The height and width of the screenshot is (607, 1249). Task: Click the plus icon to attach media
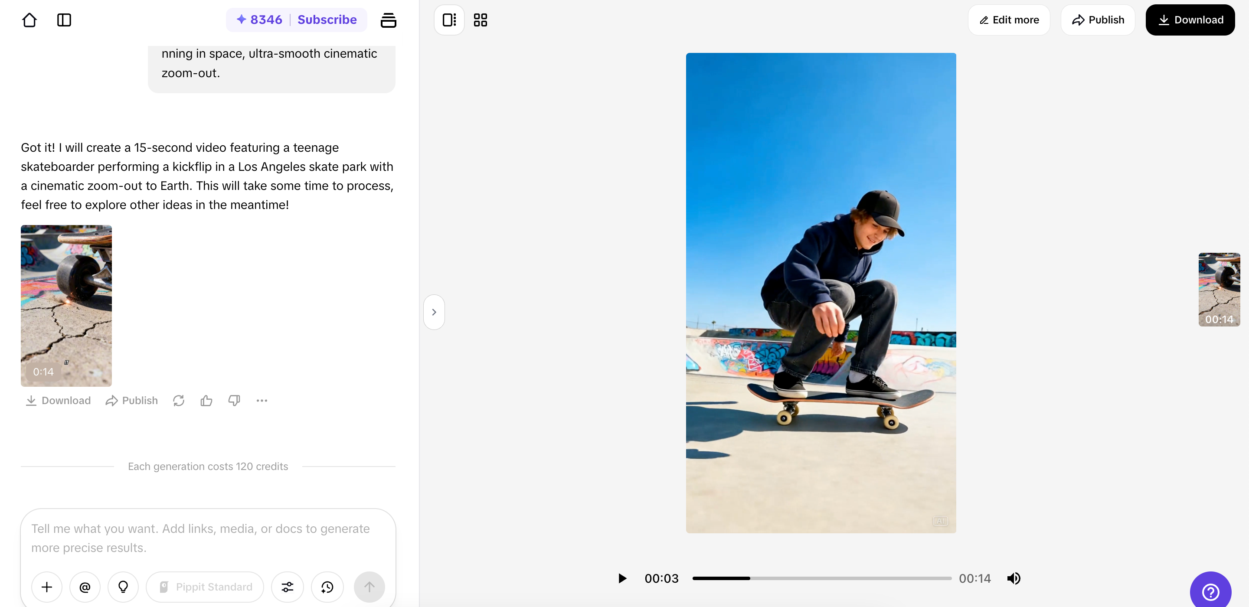pyautogui.click(x=46, y=587)
